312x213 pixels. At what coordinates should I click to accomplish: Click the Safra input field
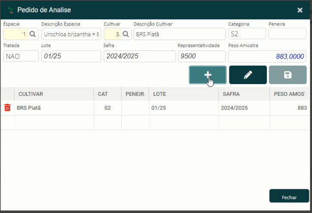(139, 56)
